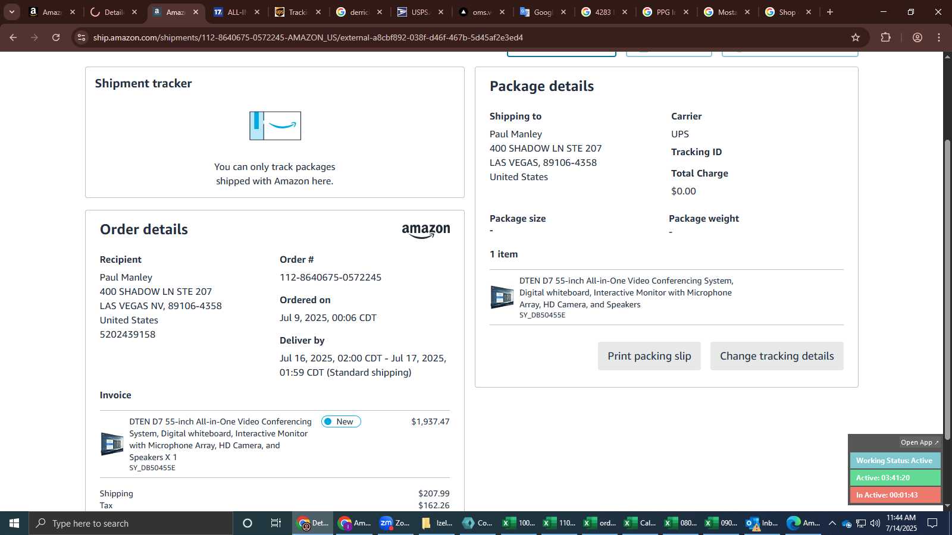Open the Zoom app on the taskbar
Viewport: 952px width, 535px height.
pos(394,523)
